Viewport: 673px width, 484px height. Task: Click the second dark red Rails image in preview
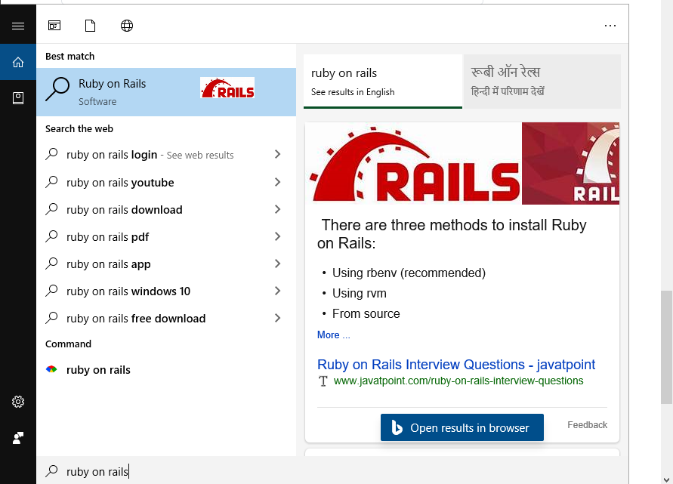point(570,164)
